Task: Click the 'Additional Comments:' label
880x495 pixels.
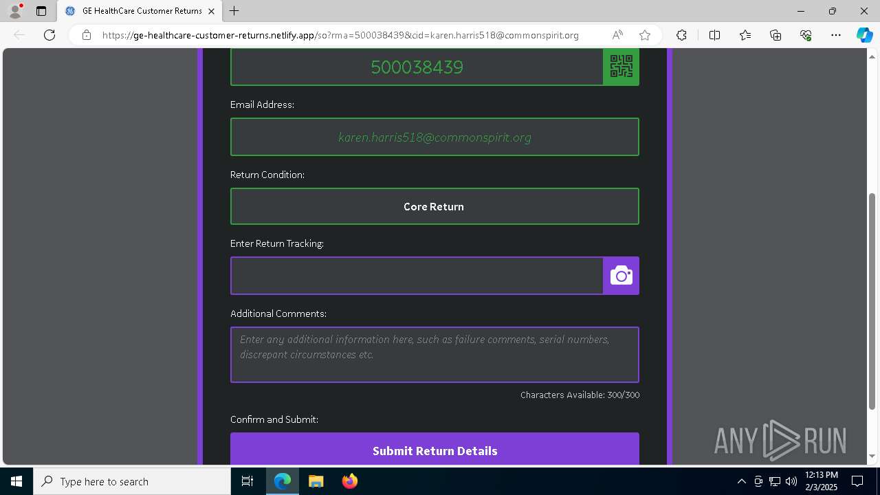Action: [278, 313]
